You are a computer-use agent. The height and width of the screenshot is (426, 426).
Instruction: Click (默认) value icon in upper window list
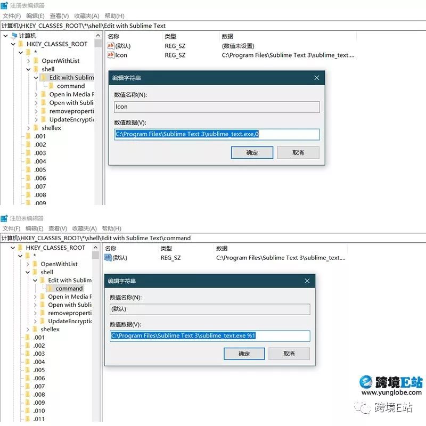tap(111, 46)
